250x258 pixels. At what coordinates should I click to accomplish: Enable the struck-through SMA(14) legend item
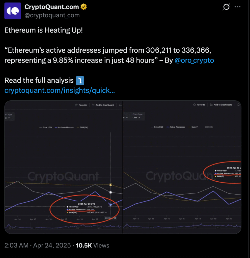coord(208,127)
